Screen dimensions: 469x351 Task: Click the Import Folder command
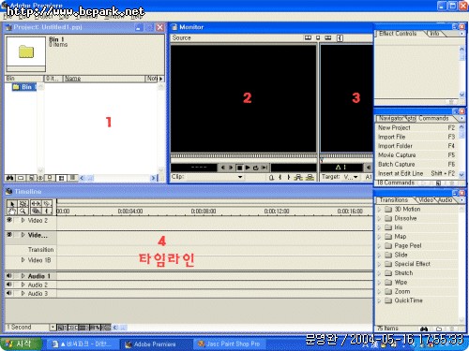[x=416, y=146]
